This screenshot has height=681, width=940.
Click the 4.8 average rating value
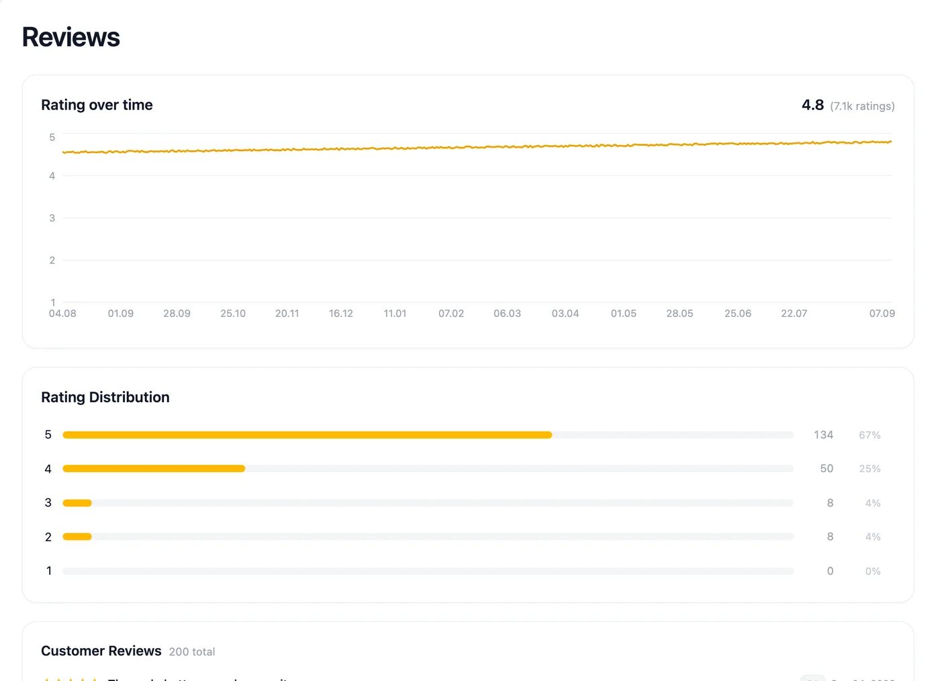812,105
